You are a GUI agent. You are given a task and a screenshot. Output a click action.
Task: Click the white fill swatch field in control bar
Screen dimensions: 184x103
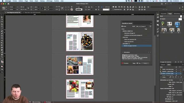[x=106, y=9]
